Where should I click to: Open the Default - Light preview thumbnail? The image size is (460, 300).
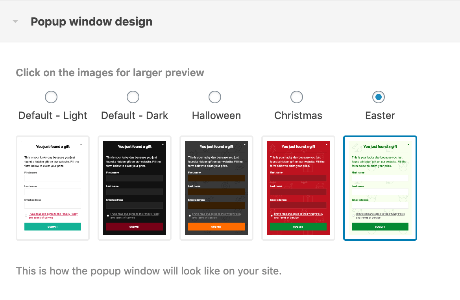tap(53, 188)
